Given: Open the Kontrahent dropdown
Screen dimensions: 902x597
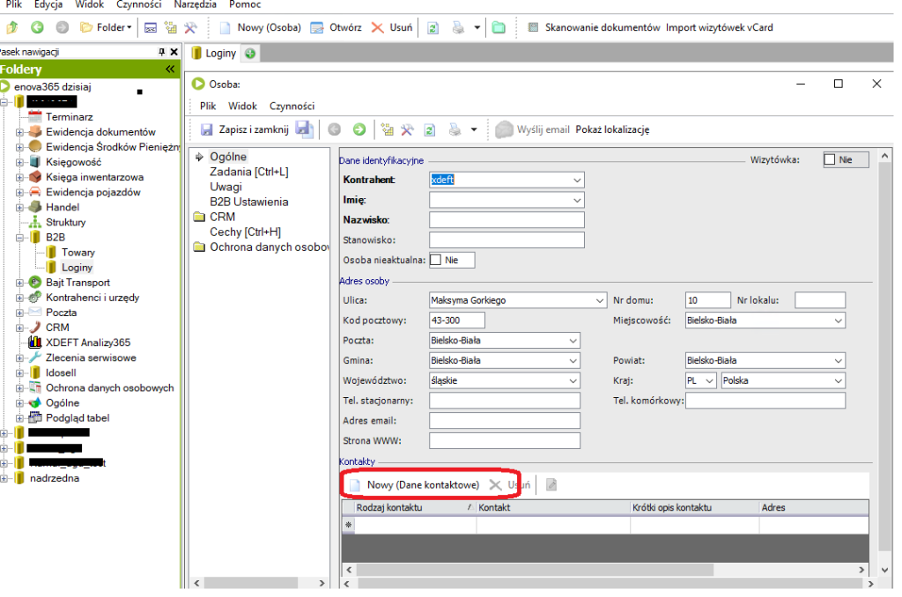Looking at the screenshot, I should [x=577, y=180].
